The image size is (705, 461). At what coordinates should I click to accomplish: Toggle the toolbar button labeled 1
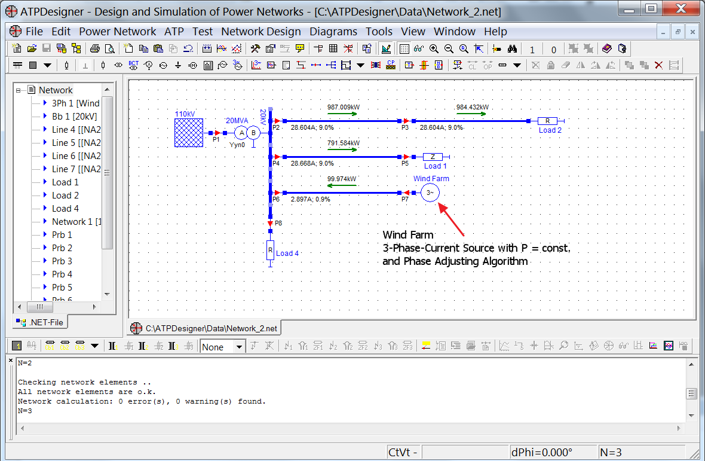pos(532,49)
